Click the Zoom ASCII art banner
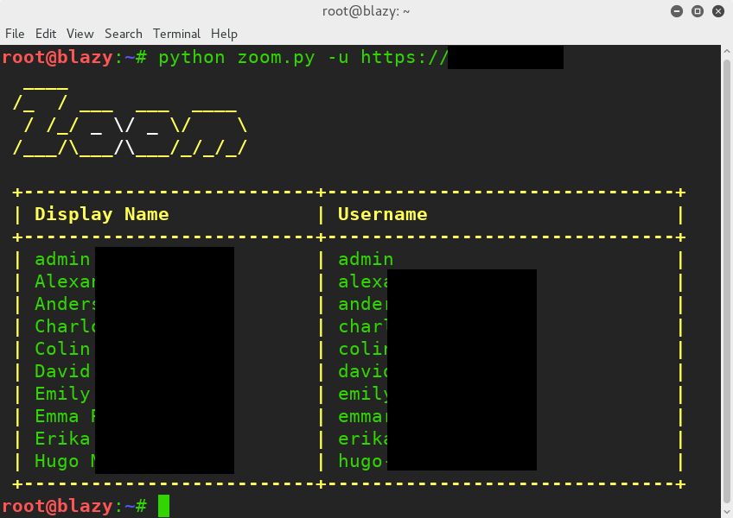Screen dimensions: 733x518 point(130,122)
